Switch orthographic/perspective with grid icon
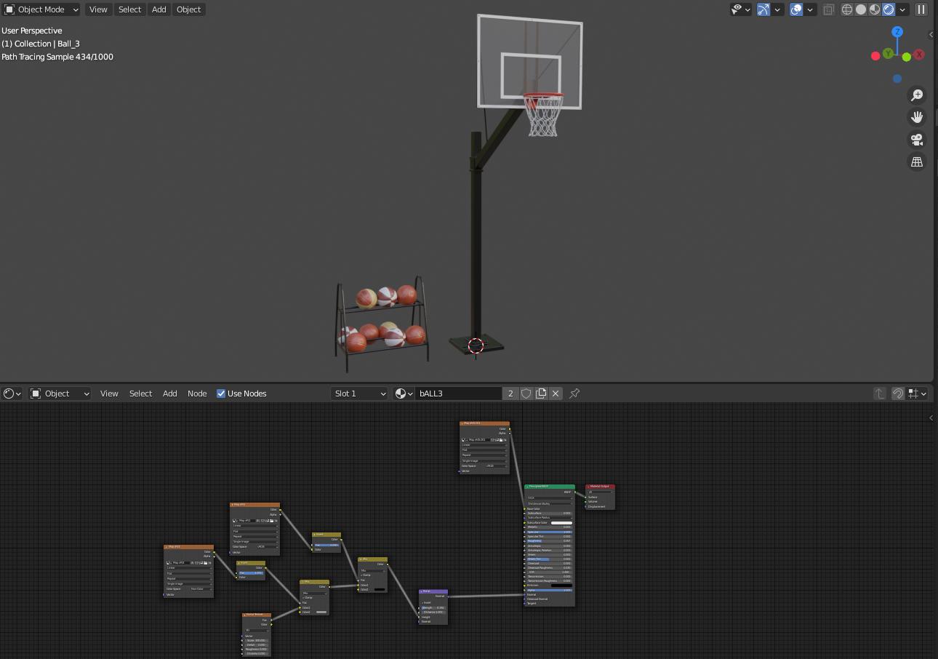Screen dimensions: 938x659 (917, 162)
